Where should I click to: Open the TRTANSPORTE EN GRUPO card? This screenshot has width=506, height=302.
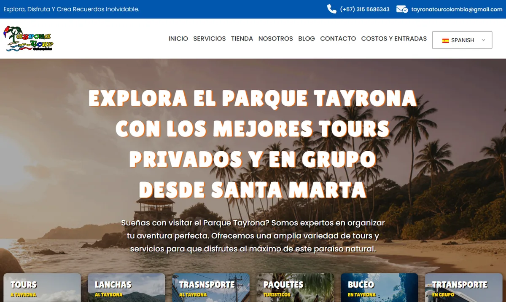click(x=464, y=288)
